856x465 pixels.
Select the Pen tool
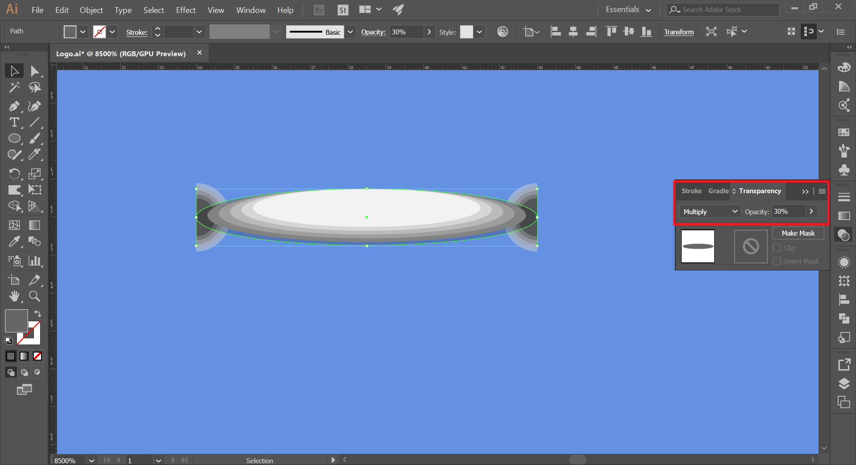click(14, 106)
